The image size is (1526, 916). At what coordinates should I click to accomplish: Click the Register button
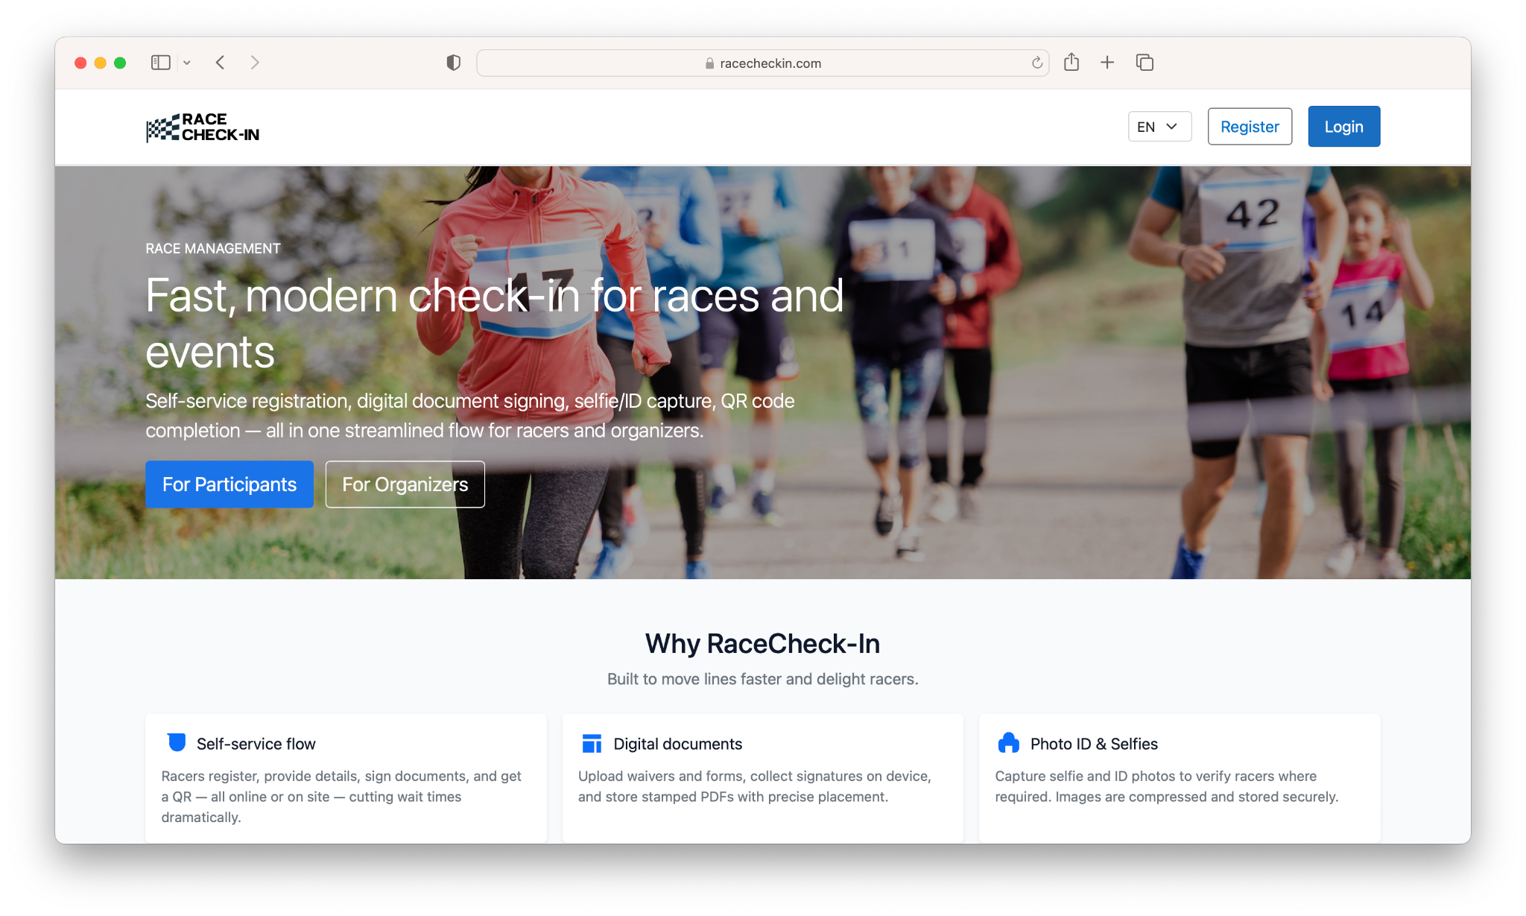(x=1250, y=127)
